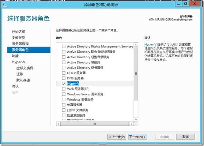Tick the Windows 部署服务 checkbox
Viewport: 204px width, 146px height.
64,100
